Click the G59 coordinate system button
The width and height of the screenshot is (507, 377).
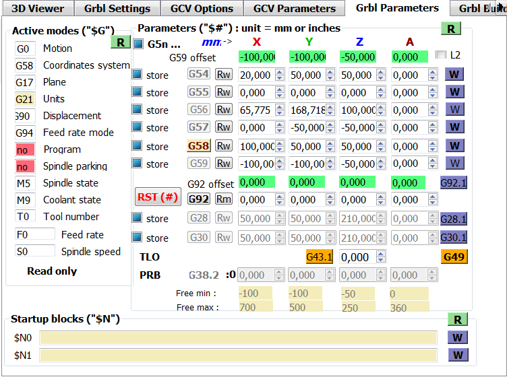(x=199, y=164)
